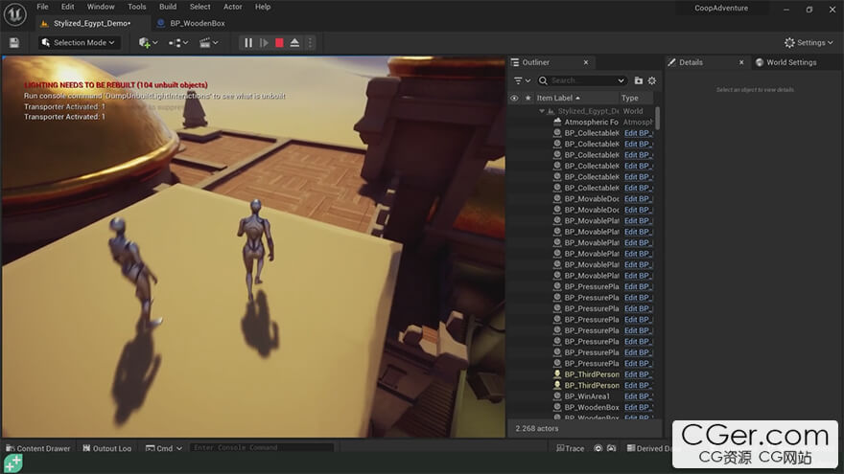Open the Actor menu
The image size is (844, 474).
point(232,7)
